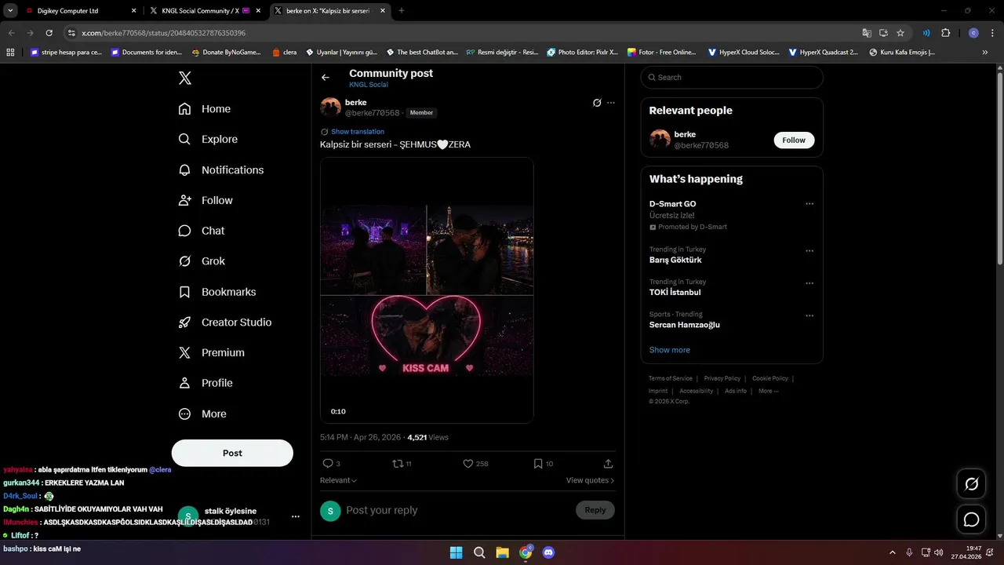Click the Creator Studio rocket icon

click(x=184, y=323)
